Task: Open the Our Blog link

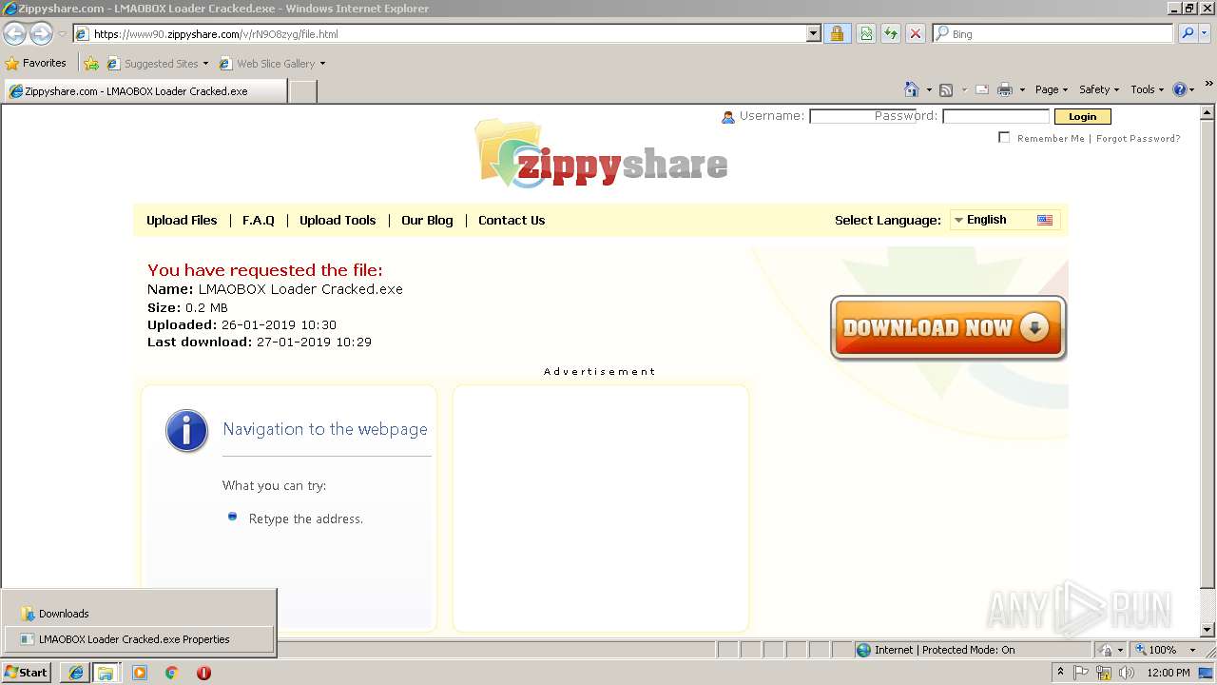Action: (x=427, y=220)
